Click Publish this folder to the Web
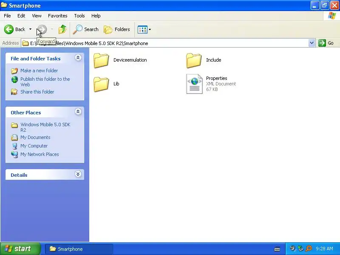Screen dimensions: 340x255 pos(45,82)
